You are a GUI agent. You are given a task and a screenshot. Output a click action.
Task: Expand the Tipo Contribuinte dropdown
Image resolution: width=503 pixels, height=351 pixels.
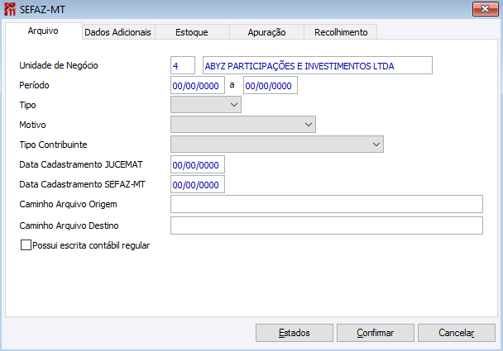pyautogui.click(x=277, y=145)
